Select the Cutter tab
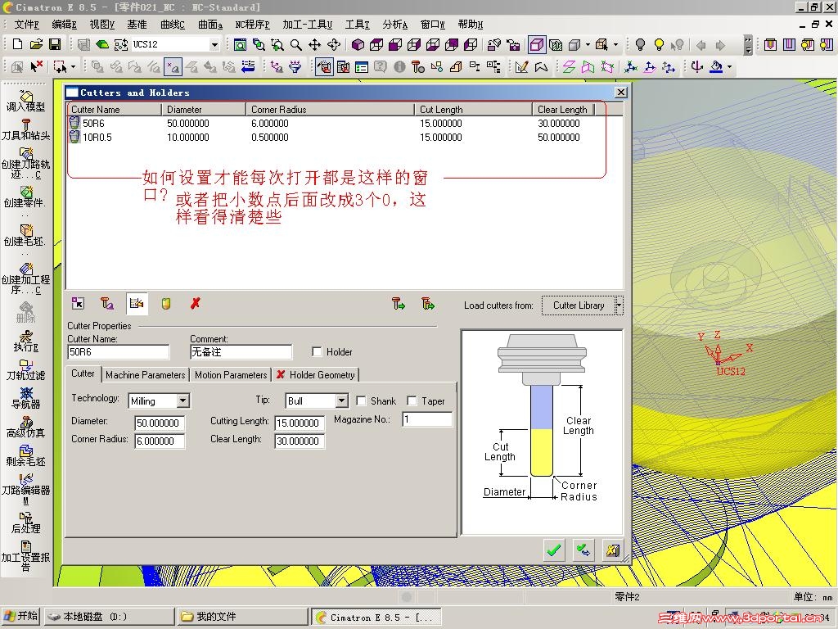 pos(83,373)
